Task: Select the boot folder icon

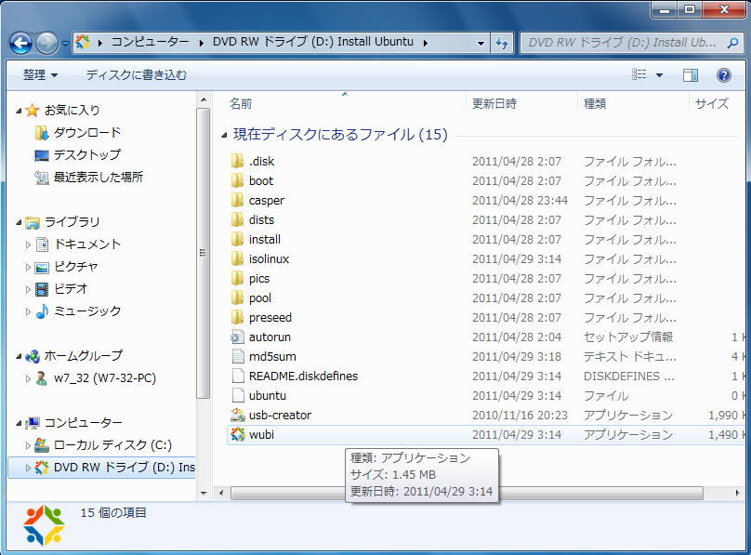Action: [x=237, y=181]
